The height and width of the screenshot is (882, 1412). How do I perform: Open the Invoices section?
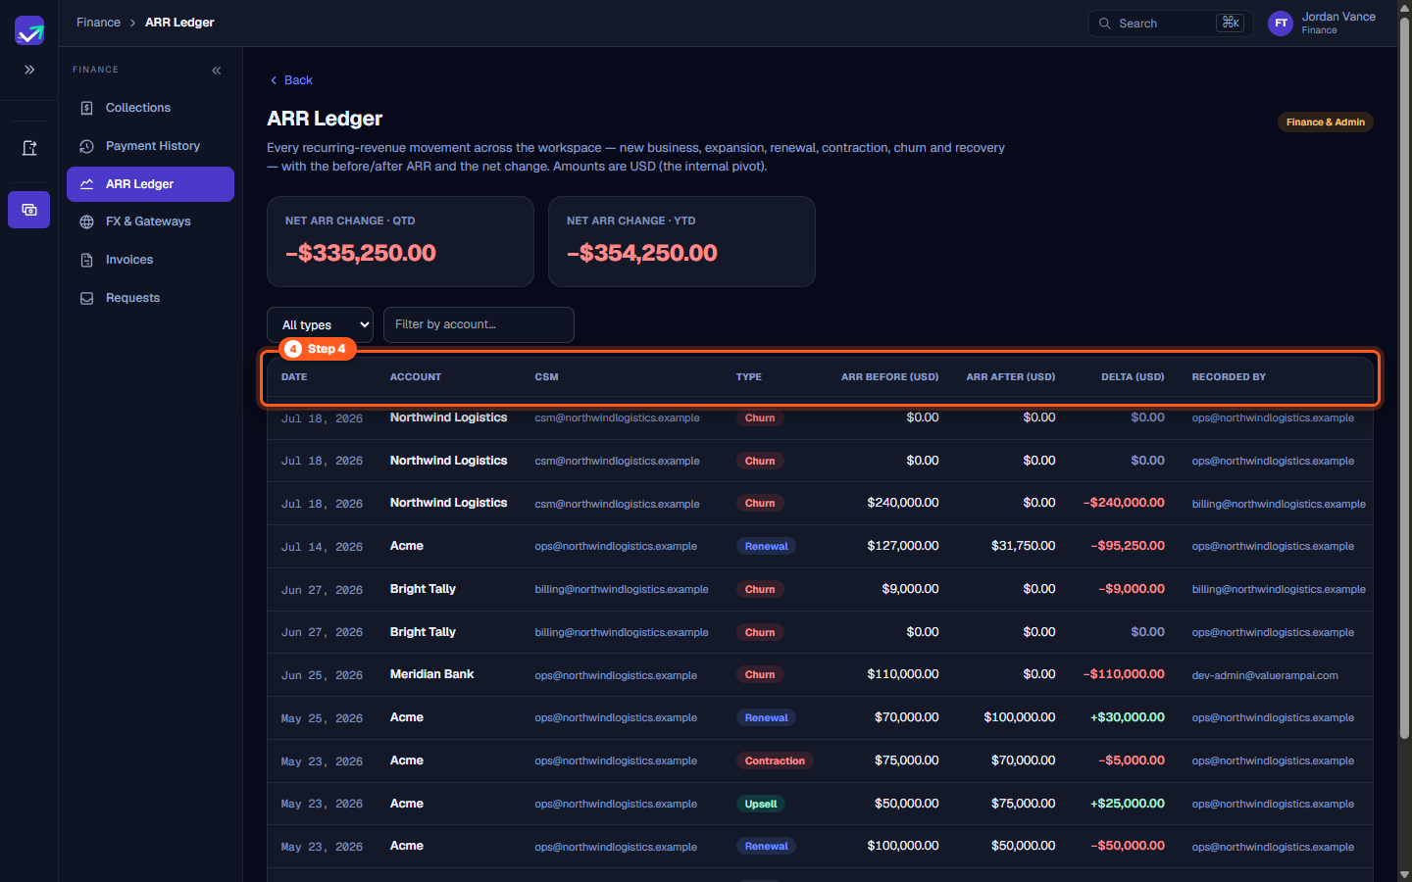150,260
